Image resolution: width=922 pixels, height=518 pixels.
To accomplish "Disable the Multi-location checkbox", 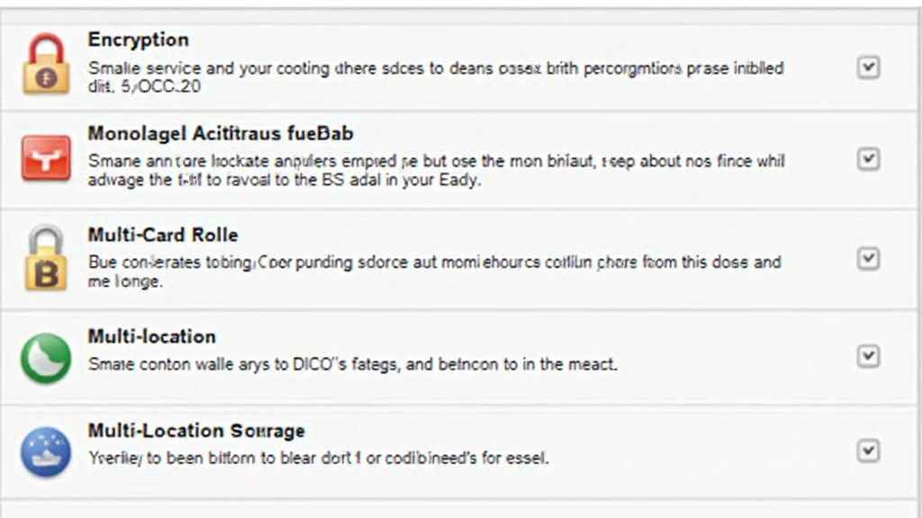I will click(x=868, y=356).
